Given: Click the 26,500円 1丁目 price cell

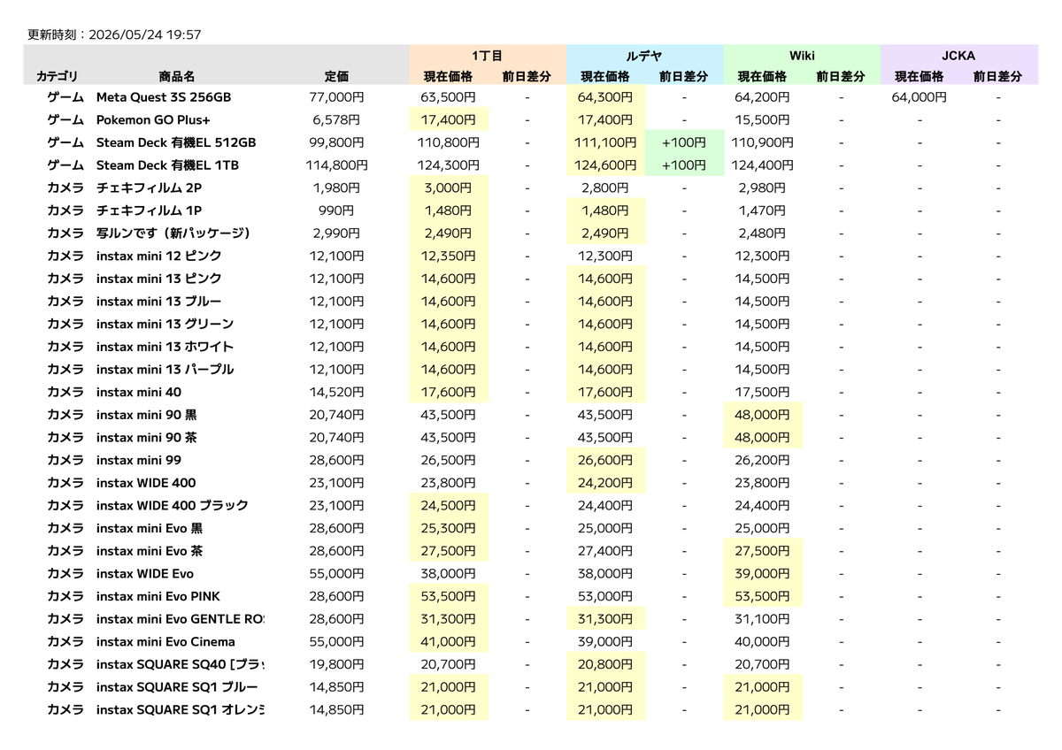Looking at the screenshot, I should point(448,460).
